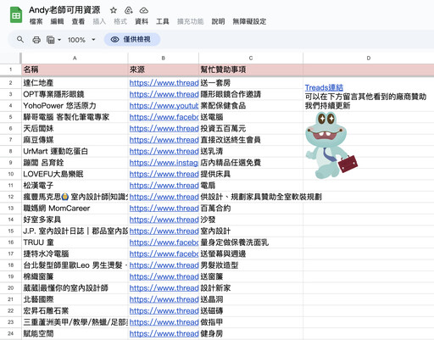Screen dimensions: 434x340
Task: Open the 說明 menu
Action: point(218,21)
